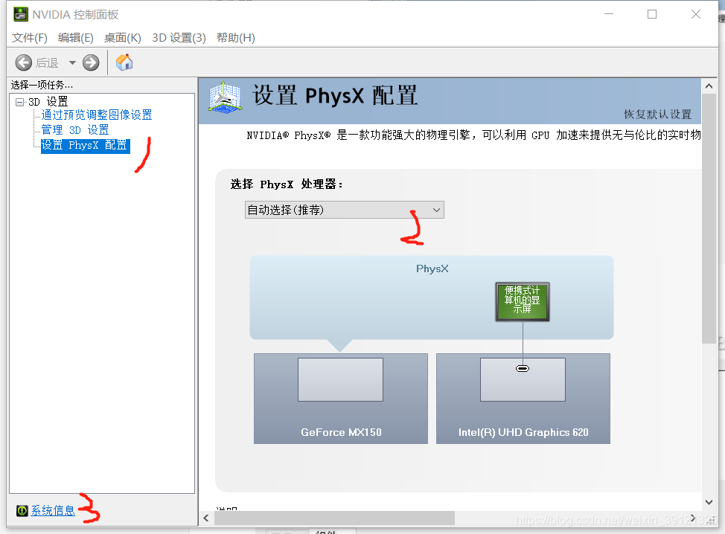Click the Intel(R) UHD Graphics 620 box

point(523,399)
